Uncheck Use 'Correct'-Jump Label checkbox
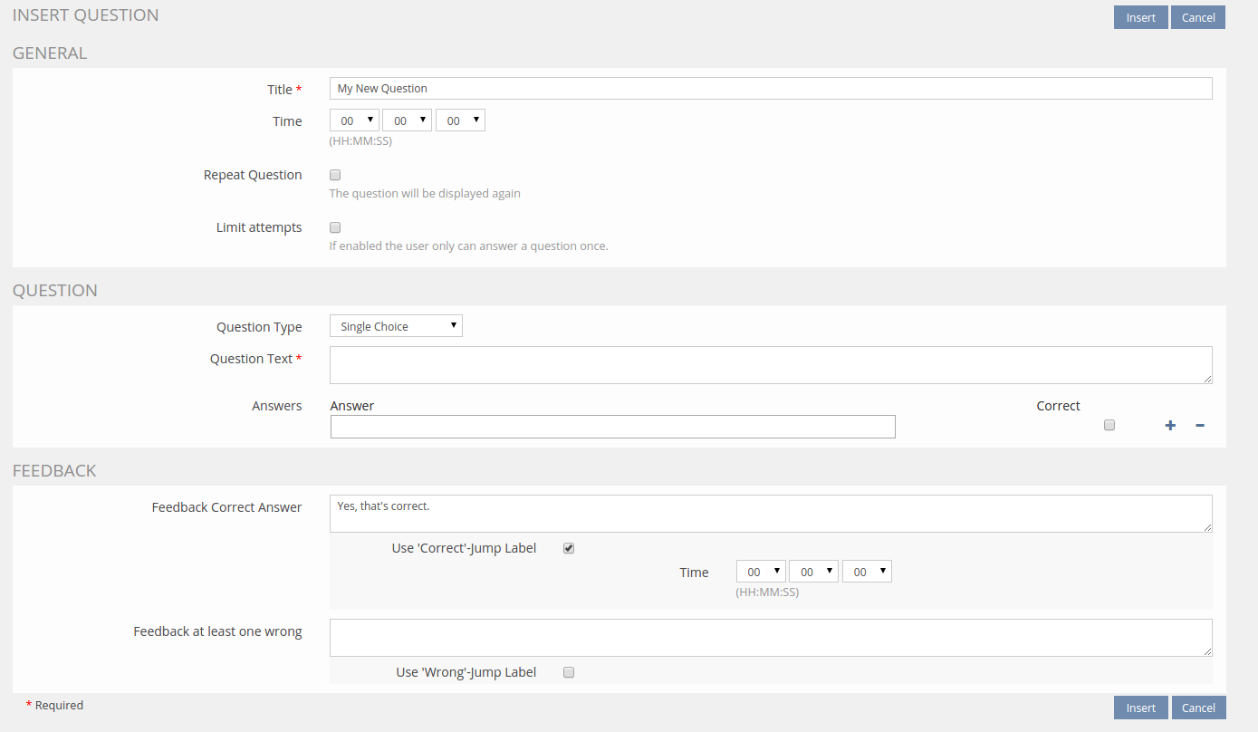Screen dimensions: 1258x732 pyautogui.click(x=569, y=548)
